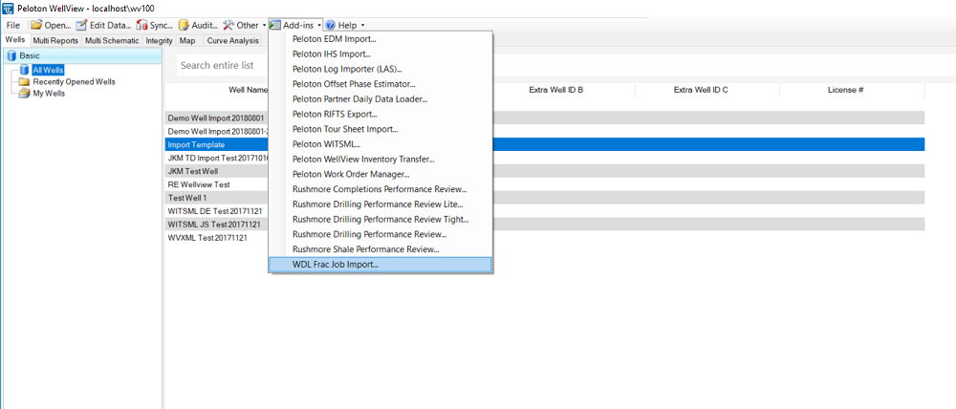Screen dimensions: 956x409
Task: Expand the Other dropdown arrow
Action: coord(264,25)
